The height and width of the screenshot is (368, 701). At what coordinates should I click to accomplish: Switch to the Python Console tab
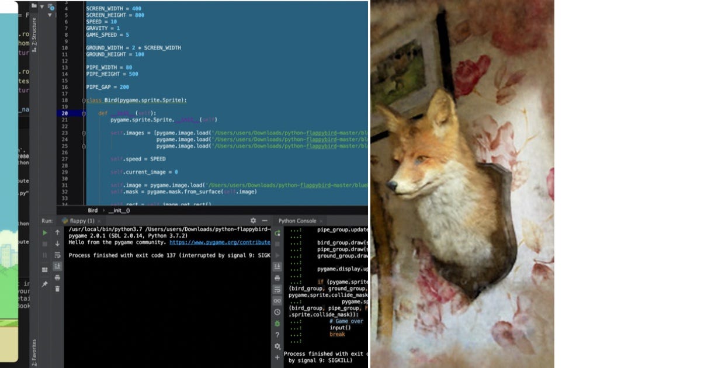[x=297, y=221]
